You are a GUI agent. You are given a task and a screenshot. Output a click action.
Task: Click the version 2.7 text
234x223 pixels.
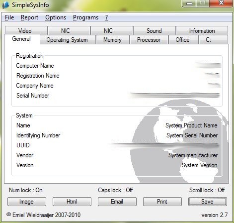pos(215,215)
